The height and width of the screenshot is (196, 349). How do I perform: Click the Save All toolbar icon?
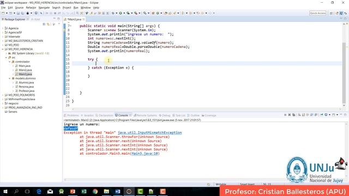[x=22, y=13]
